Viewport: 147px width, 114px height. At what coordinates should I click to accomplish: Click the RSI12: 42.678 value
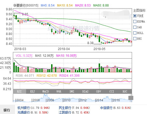click(47, 76)
